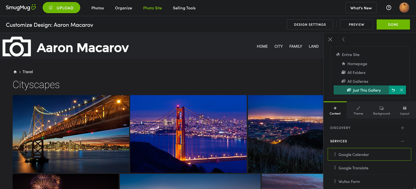Select the Wufoo Form content block
Screen dimensions: 416x189
point(369,182)
